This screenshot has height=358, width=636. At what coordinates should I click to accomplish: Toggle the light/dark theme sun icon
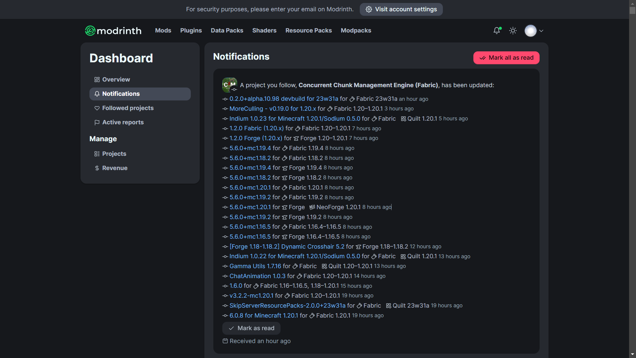pos(512,30)
